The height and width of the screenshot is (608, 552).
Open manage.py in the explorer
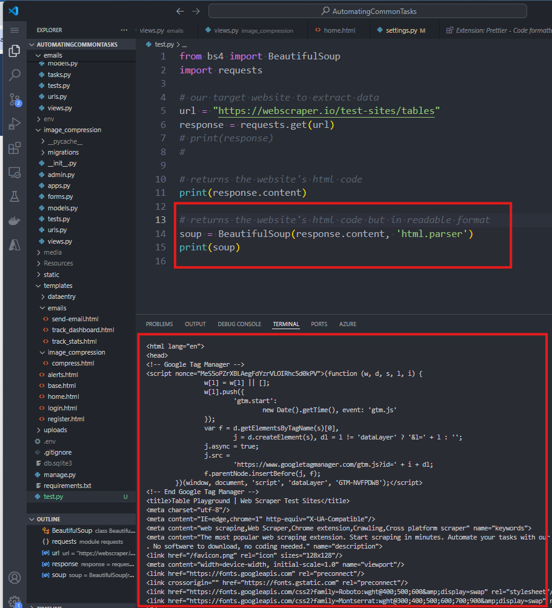pyautogui.click(x=81, y=475)
